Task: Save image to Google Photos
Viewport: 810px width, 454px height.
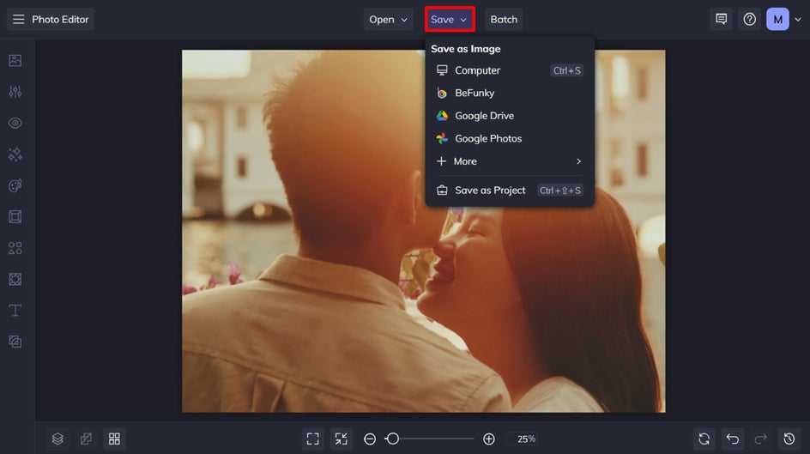Action: (x=510, y=138)
